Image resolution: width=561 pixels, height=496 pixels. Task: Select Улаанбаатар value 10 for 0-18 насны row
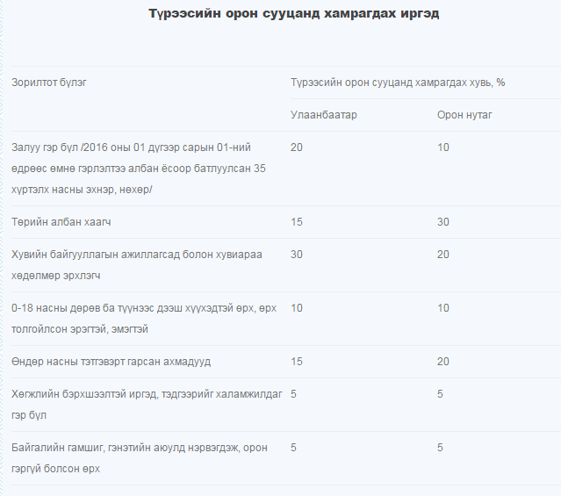[x=297, y=308]
